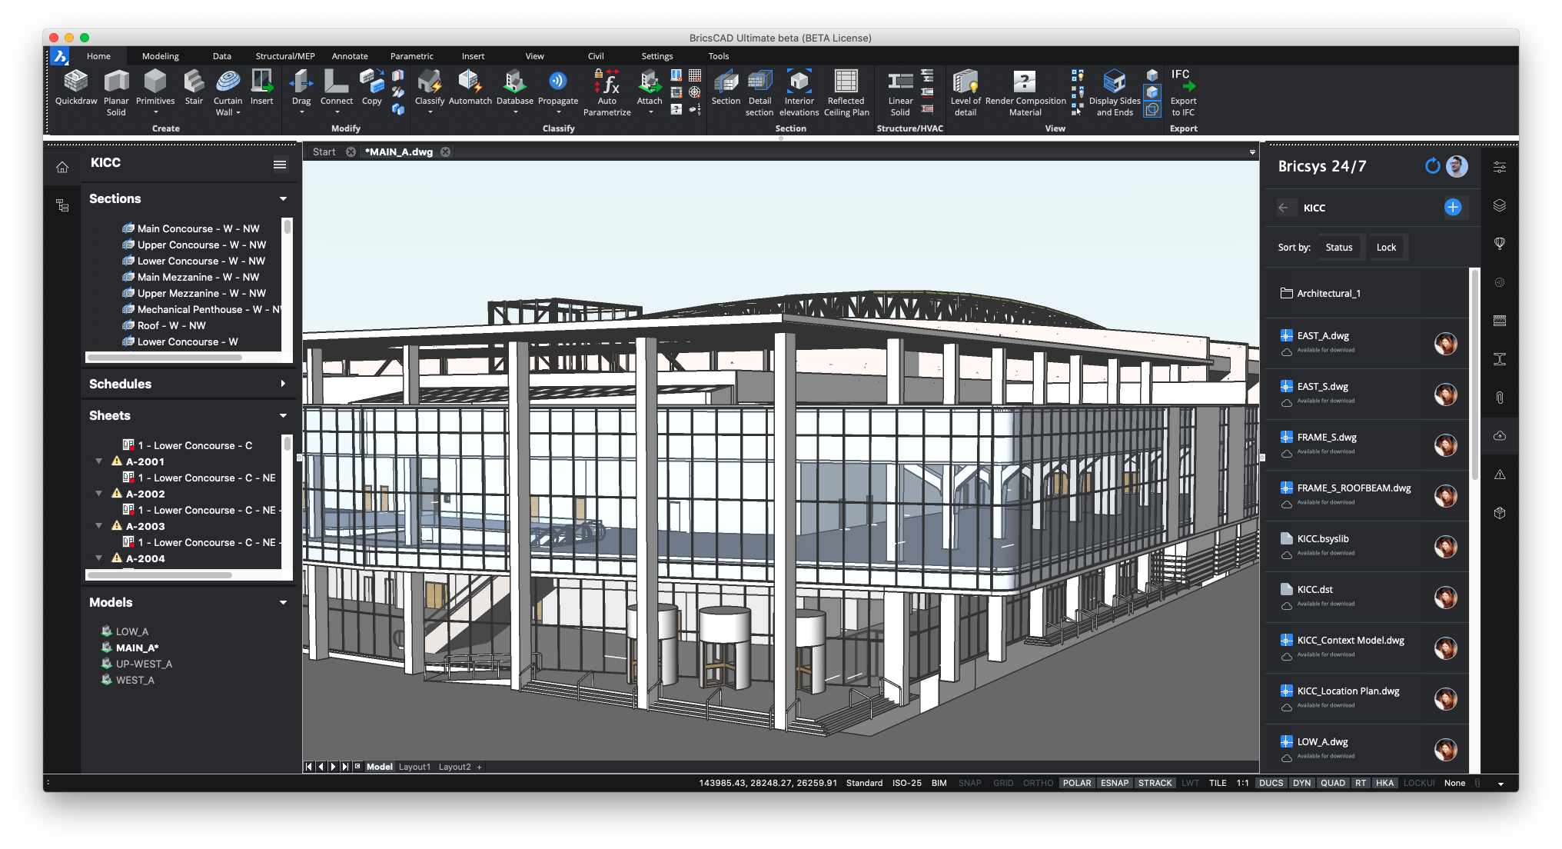The width and height of the screenshot is (1562, 849).
Task: Toggle DUCS in status bar
Action: coord(1271,783)
